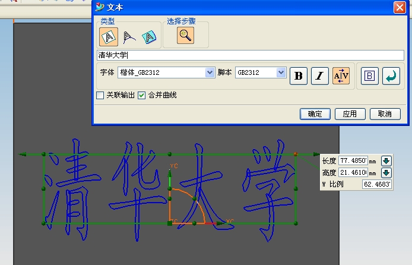The image size is (412, 265).
Task: Toggle italic text formatting
Action: tap(320, 76)
